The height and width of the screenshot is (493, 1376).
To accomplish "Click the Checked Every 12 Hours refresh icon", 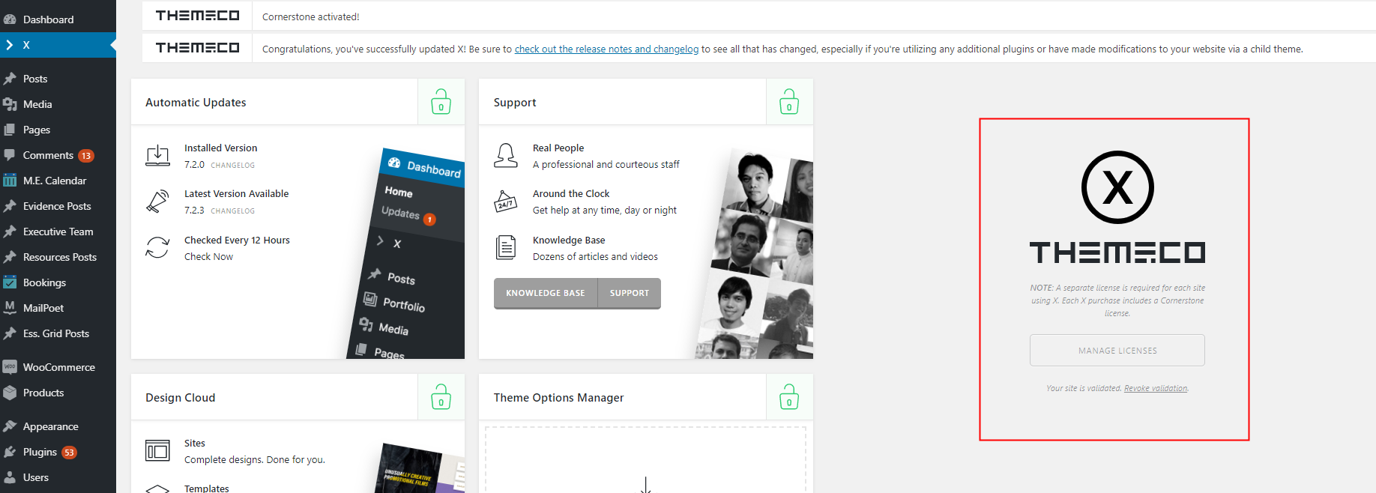I will click(x=157, y=247).
